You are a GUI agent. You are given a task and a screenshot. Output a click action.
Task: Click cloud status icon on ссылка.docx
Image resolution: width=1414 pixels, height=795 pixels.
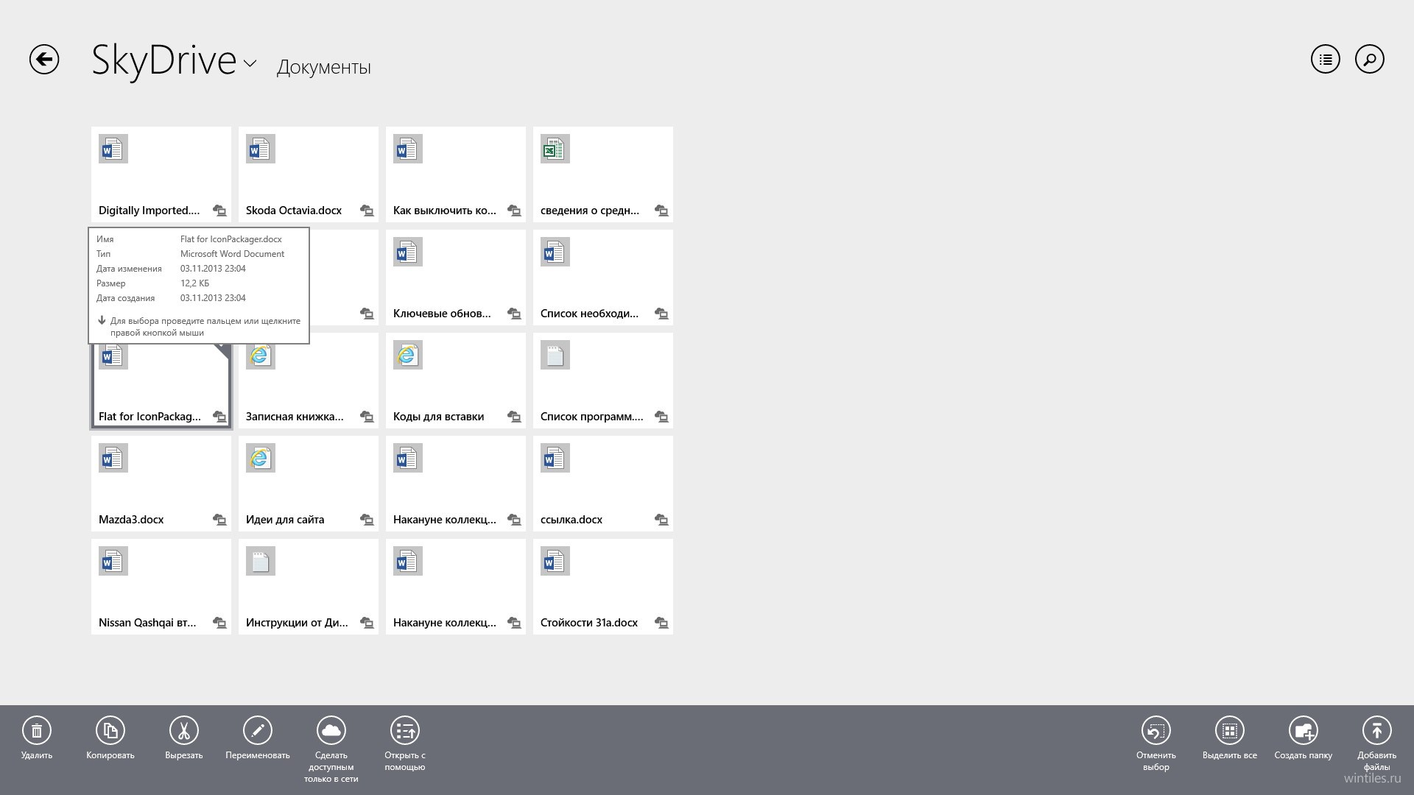click(661, 520)
